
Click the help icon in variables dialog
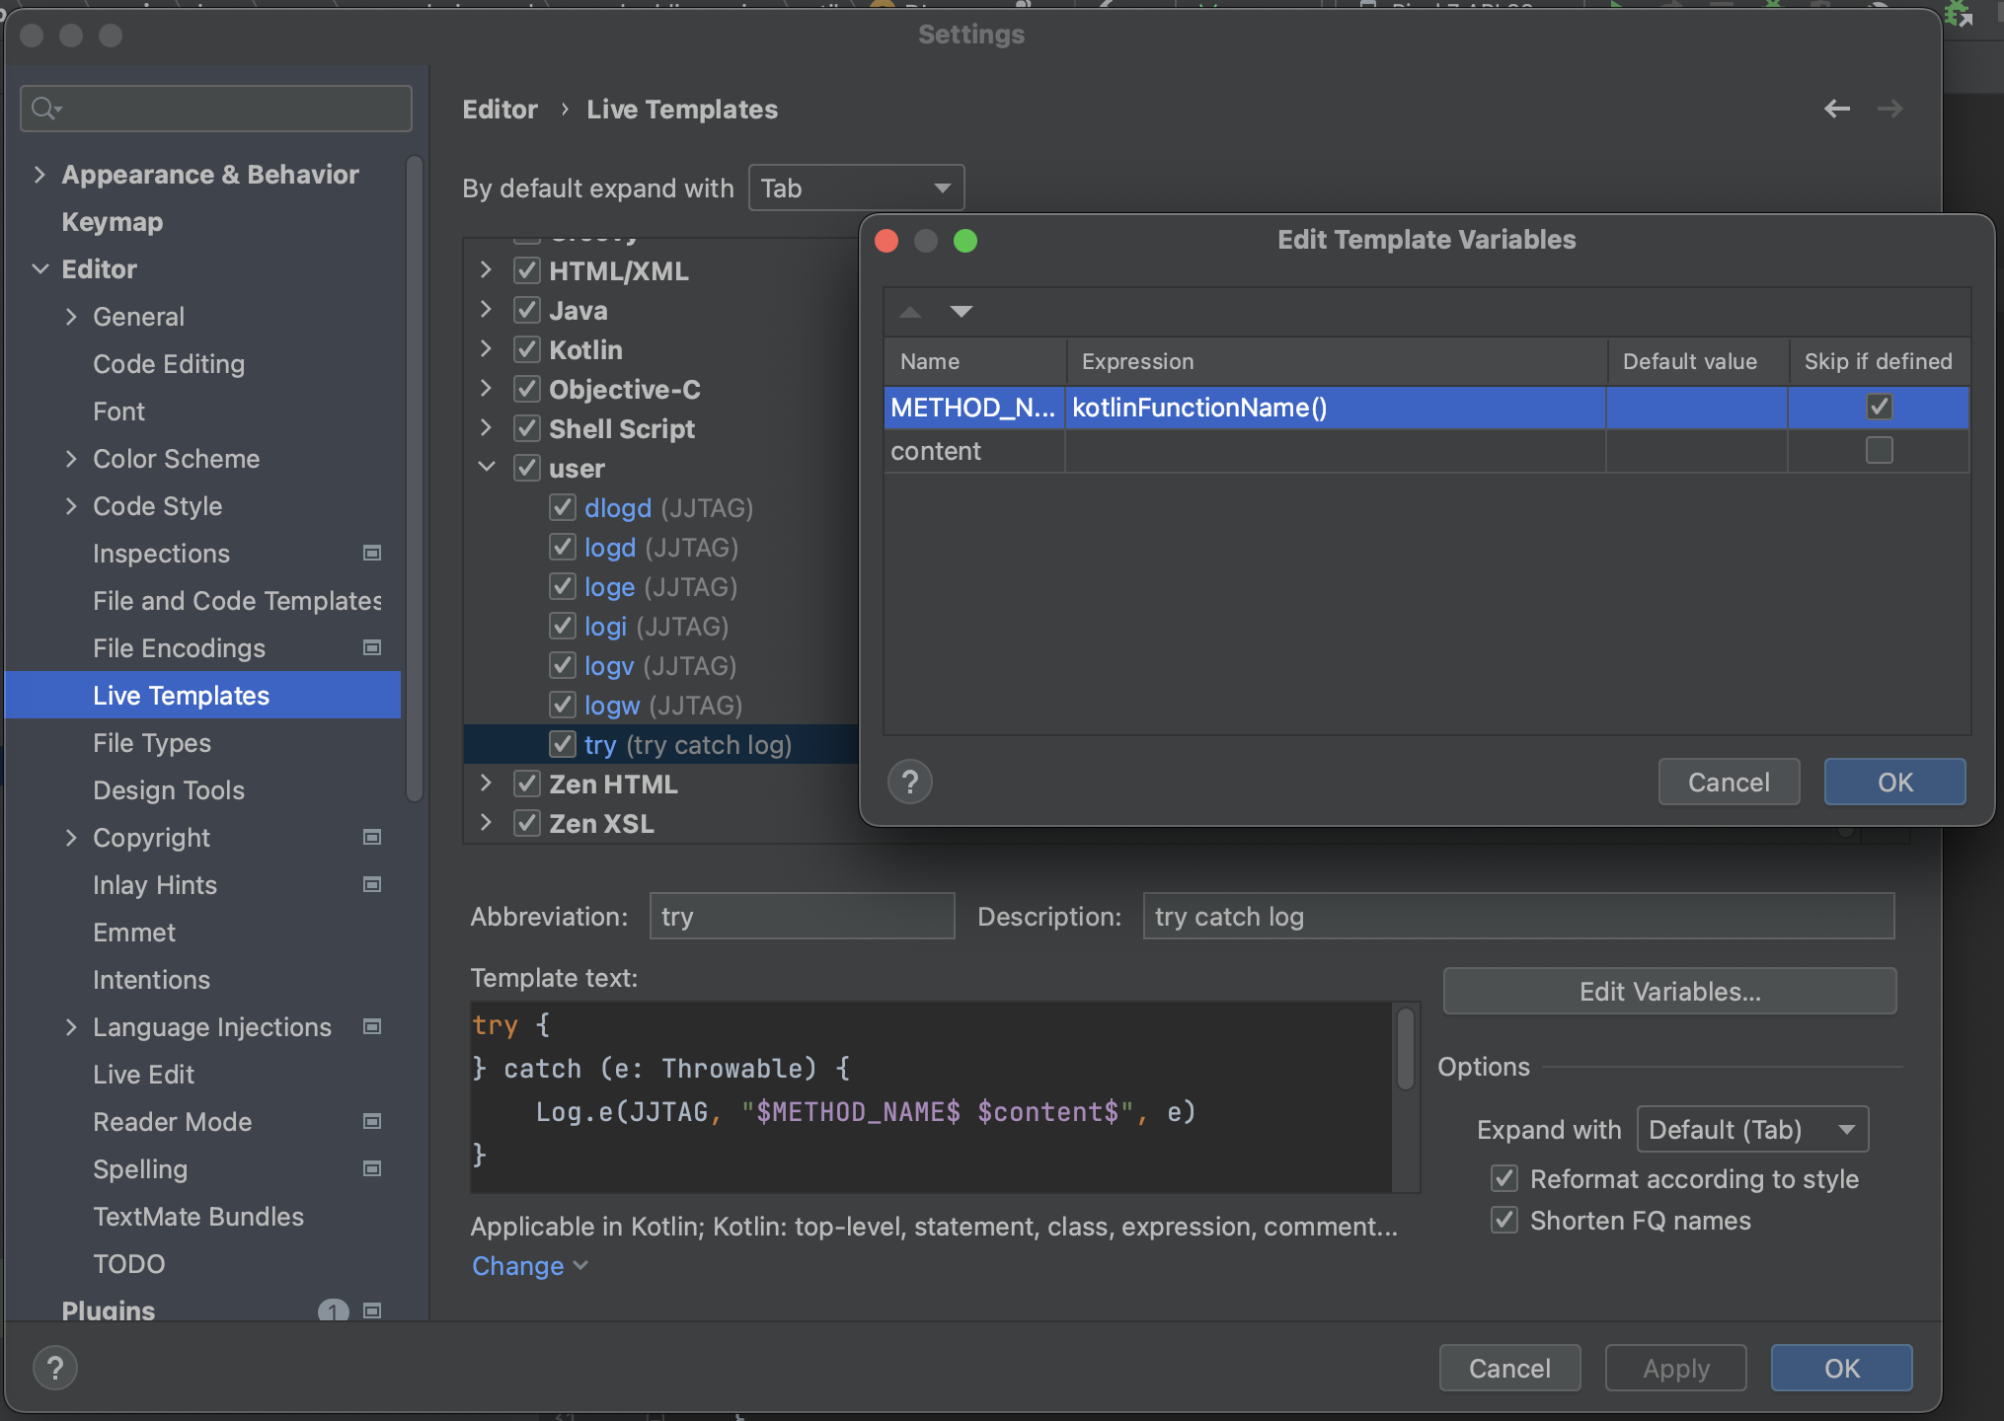909,783
